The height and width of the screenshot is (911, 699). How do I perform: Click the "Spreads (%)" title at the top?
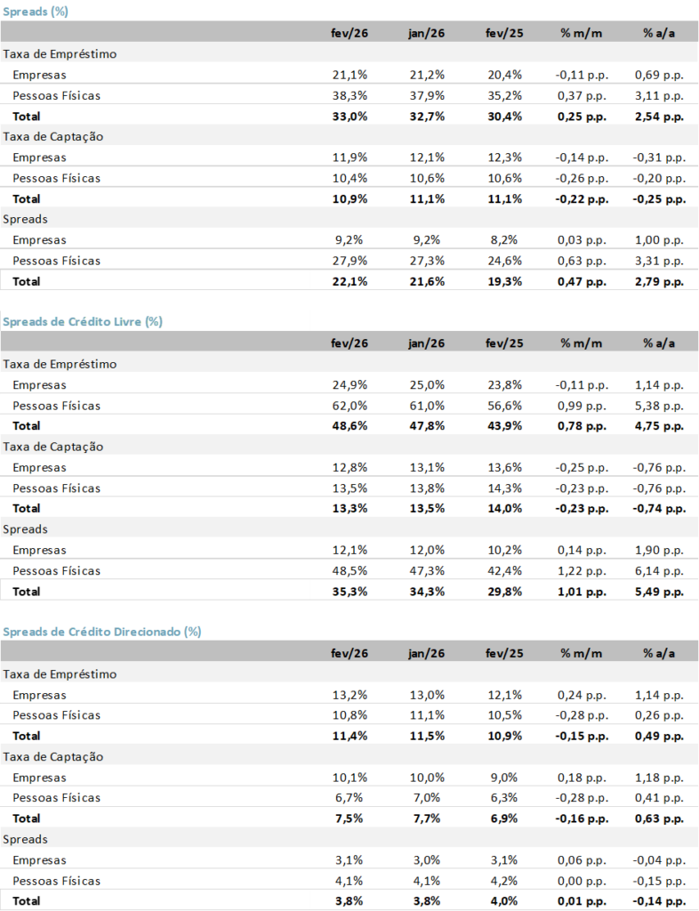(x=36, y=12)
